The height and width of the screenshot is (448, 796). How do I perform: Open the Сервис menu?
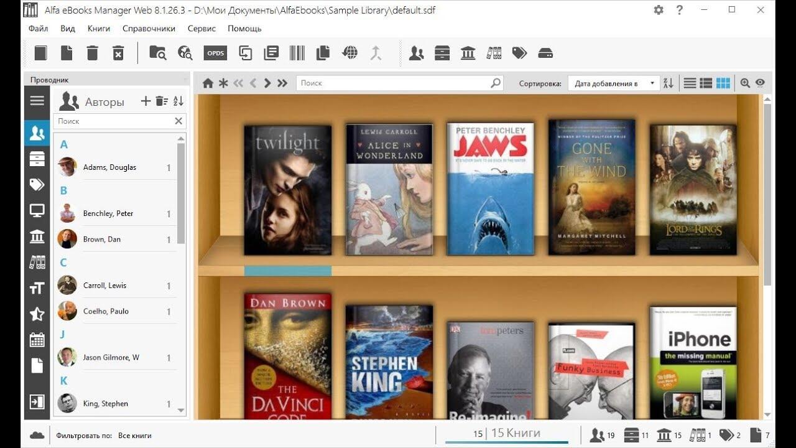pyautogui.click(x=201, y=29)
